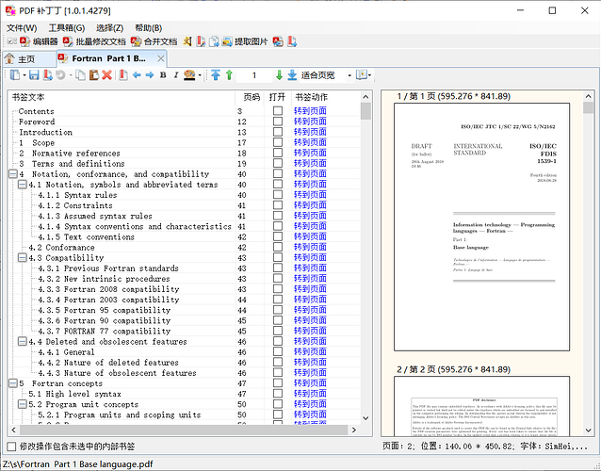This screenshot has width=601, height=471.
Task: Click 转到页面 link for 4.3.7 FORTRAN 77 compatibility
Action: click(310, 331)
